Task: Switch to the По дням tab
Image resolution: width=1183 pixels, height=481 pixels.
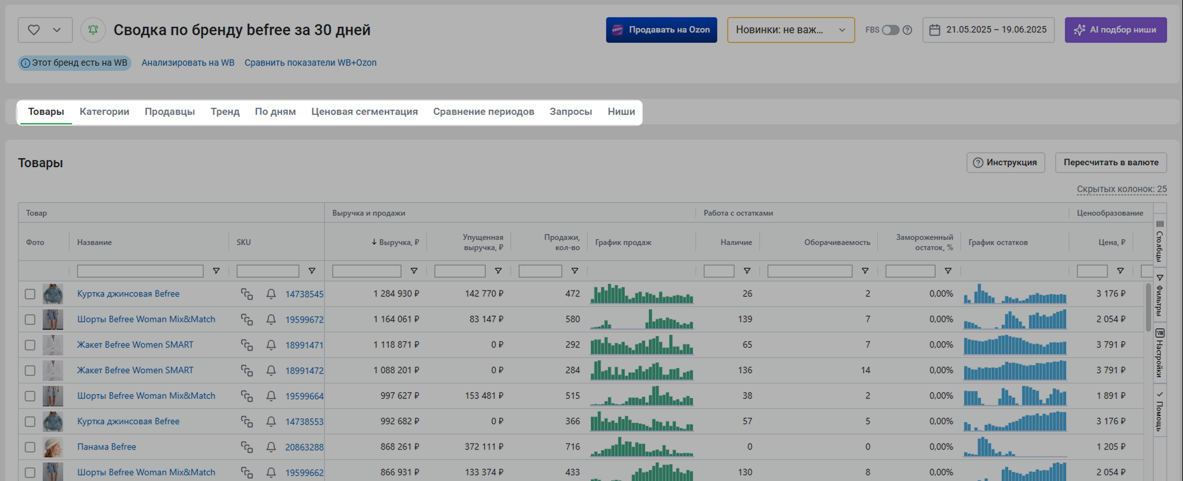Action: click(x=275, y=112)
